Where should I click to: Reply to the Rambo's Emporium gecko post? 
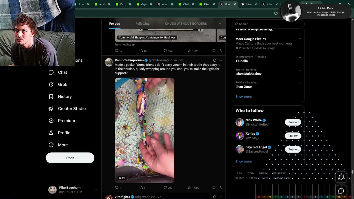[x=117, y=188]
